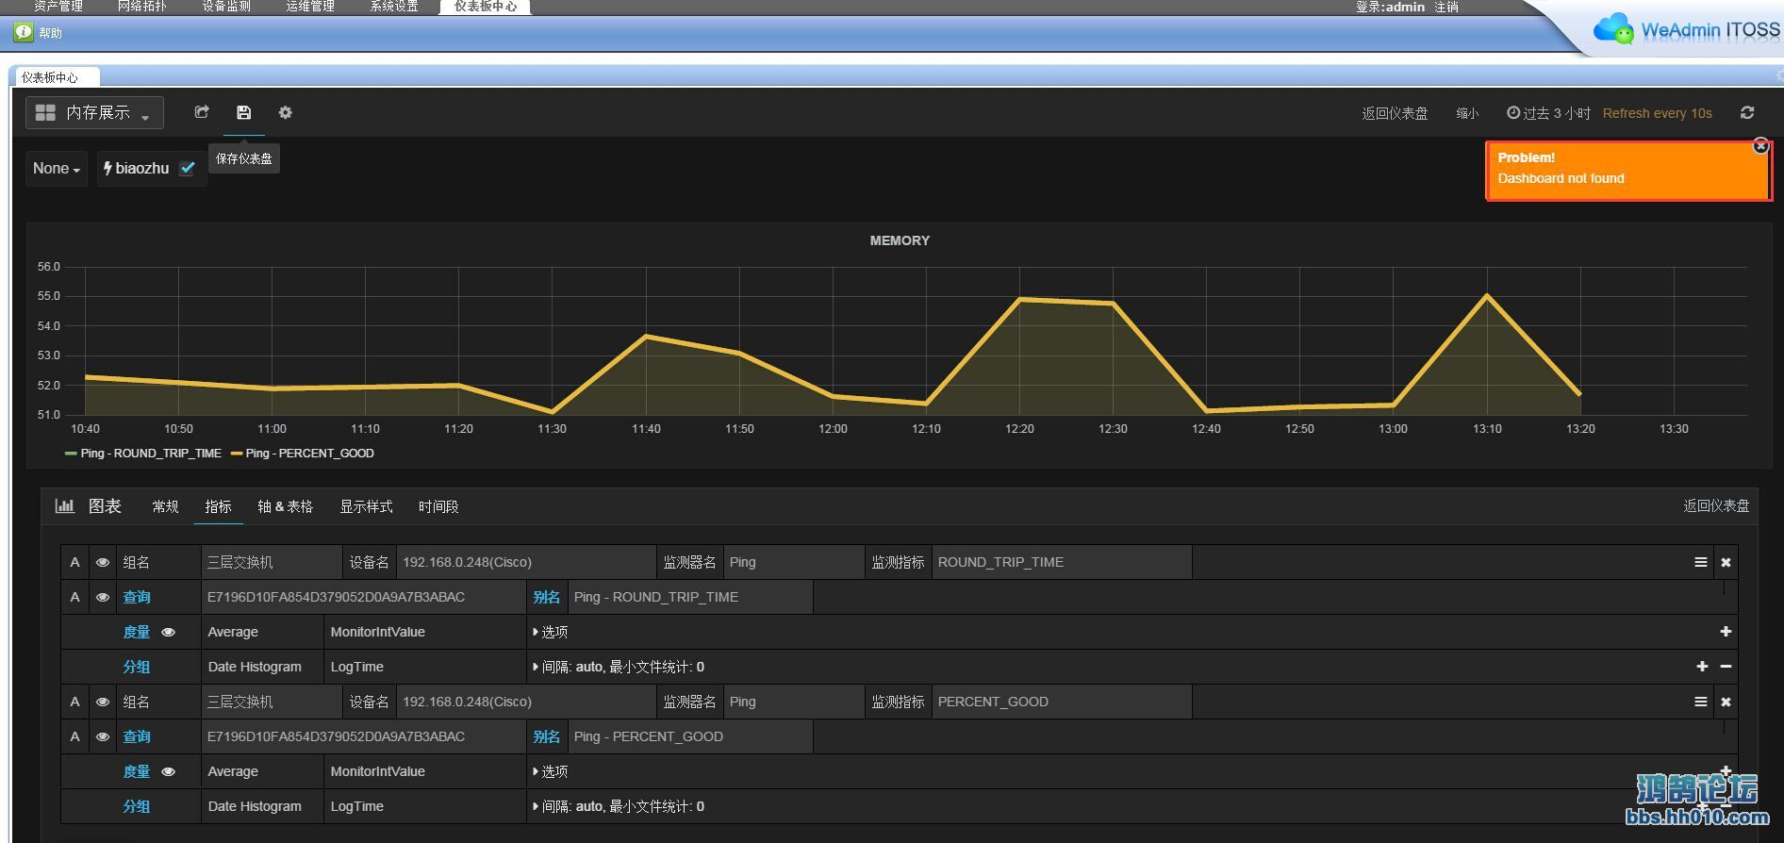Toggle visibility of ROUND_TRIP_TIME group row
This screenshot has height=843, width=1784.
[x=103, y=562]
